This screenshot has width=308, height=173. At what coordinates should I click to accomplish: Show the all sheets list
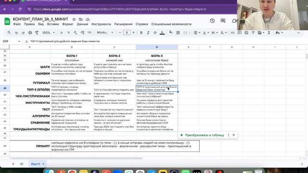tap(22, 164)
